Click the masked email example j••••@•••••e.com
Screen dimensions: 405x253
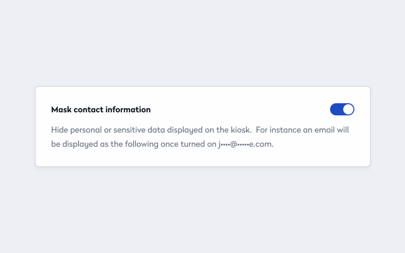pos(245,144)
